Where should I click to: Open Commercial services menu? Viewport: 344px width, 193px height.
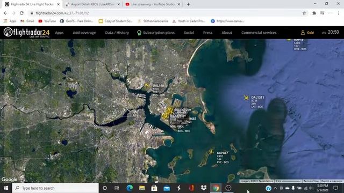[x=259, y=33]
